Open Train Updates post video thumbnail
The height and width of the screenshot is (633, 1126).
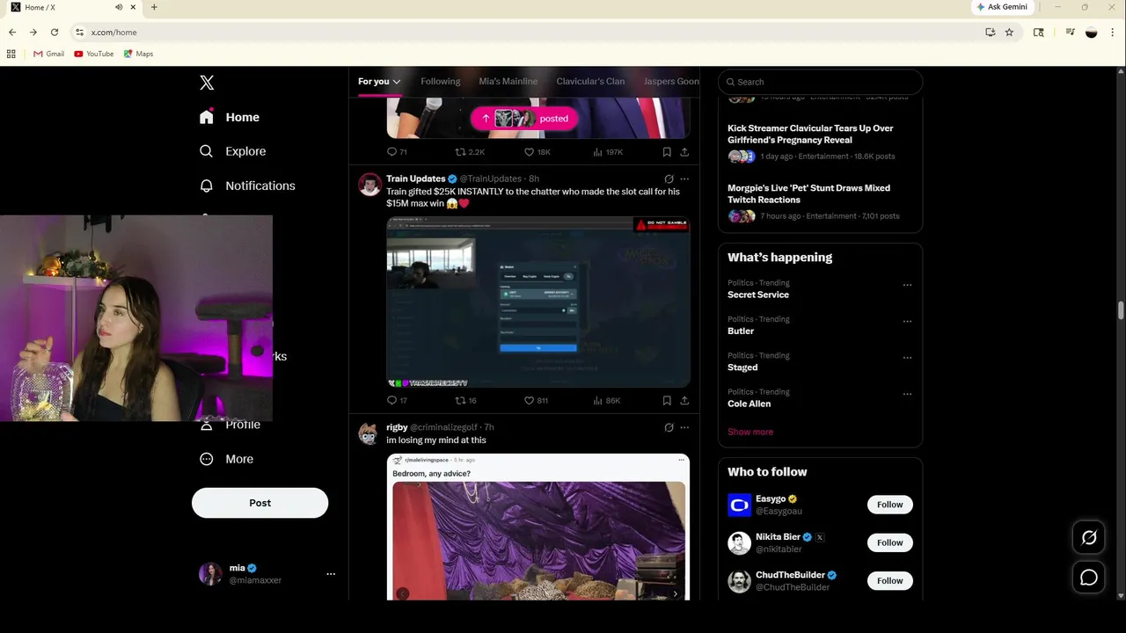(x=538, y=302)
